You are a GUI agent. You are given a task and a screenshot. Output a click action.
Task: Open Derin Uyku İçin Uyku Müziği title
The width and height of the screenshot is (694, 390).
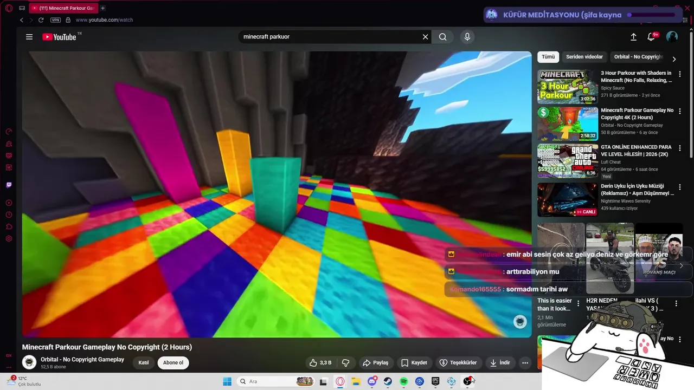pyautogui.click(x=637, y=190)
